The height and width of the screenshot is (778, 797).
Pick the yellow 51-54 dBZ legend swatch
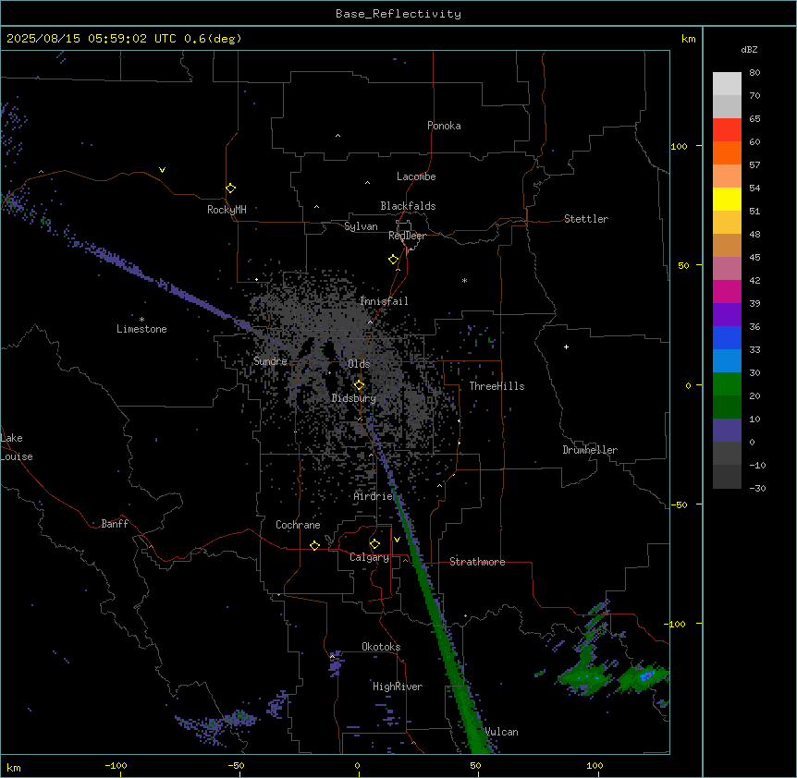click(x=727, y=199)
